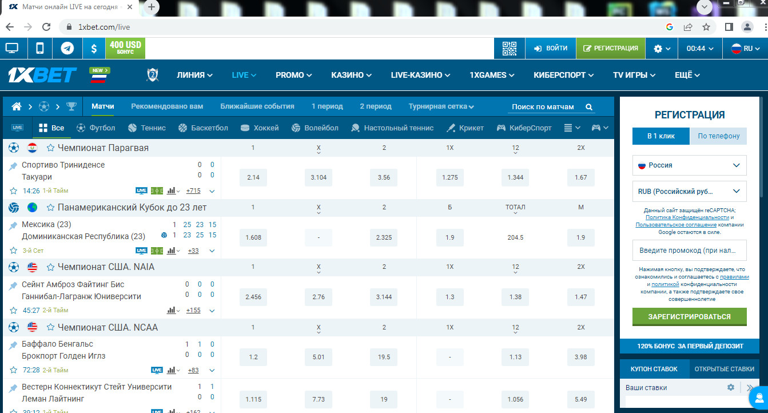Favorite the Сейнт Амброз match star
The width and height of the screenshot is (768, 413).
(13, 311)
